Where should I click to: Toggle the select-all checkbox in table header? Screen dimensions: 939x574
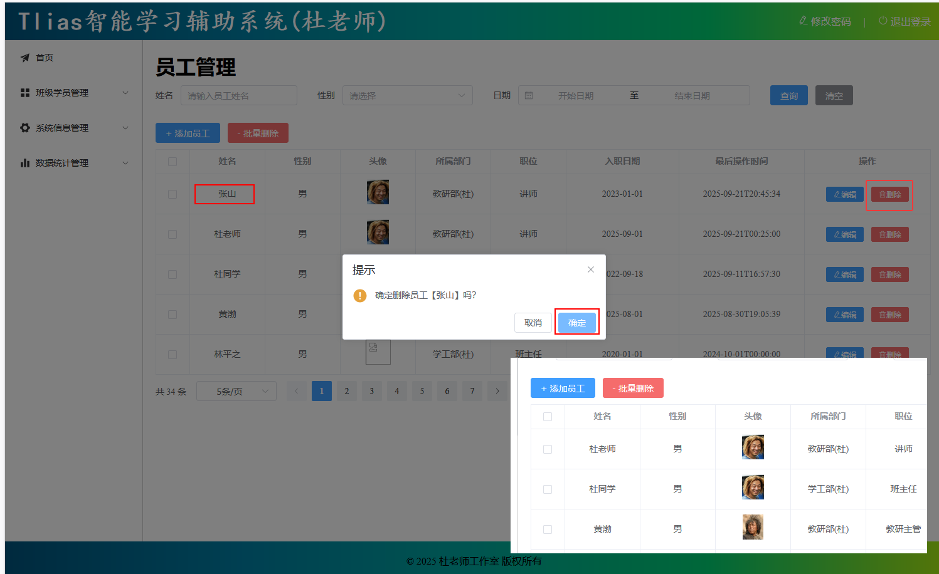point(172,162)
